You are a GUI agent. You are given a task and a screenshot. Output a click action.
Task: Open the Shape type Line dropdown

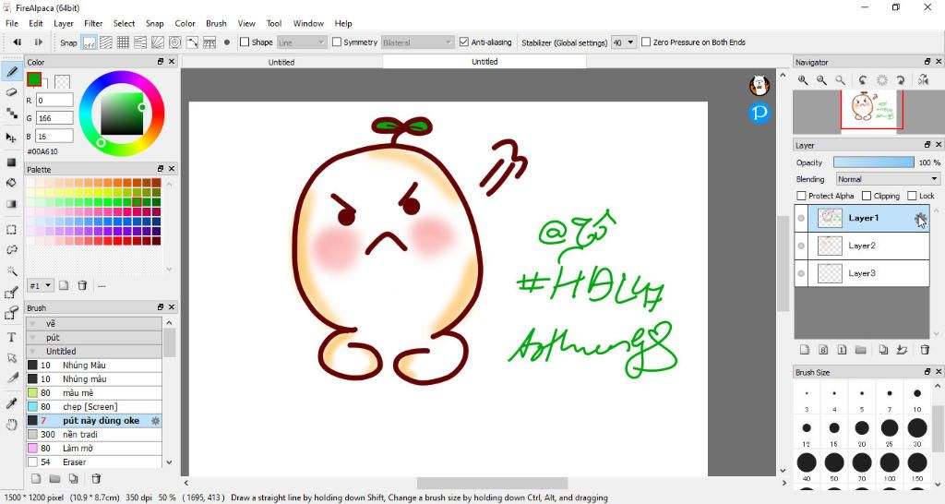pos(302,42)
